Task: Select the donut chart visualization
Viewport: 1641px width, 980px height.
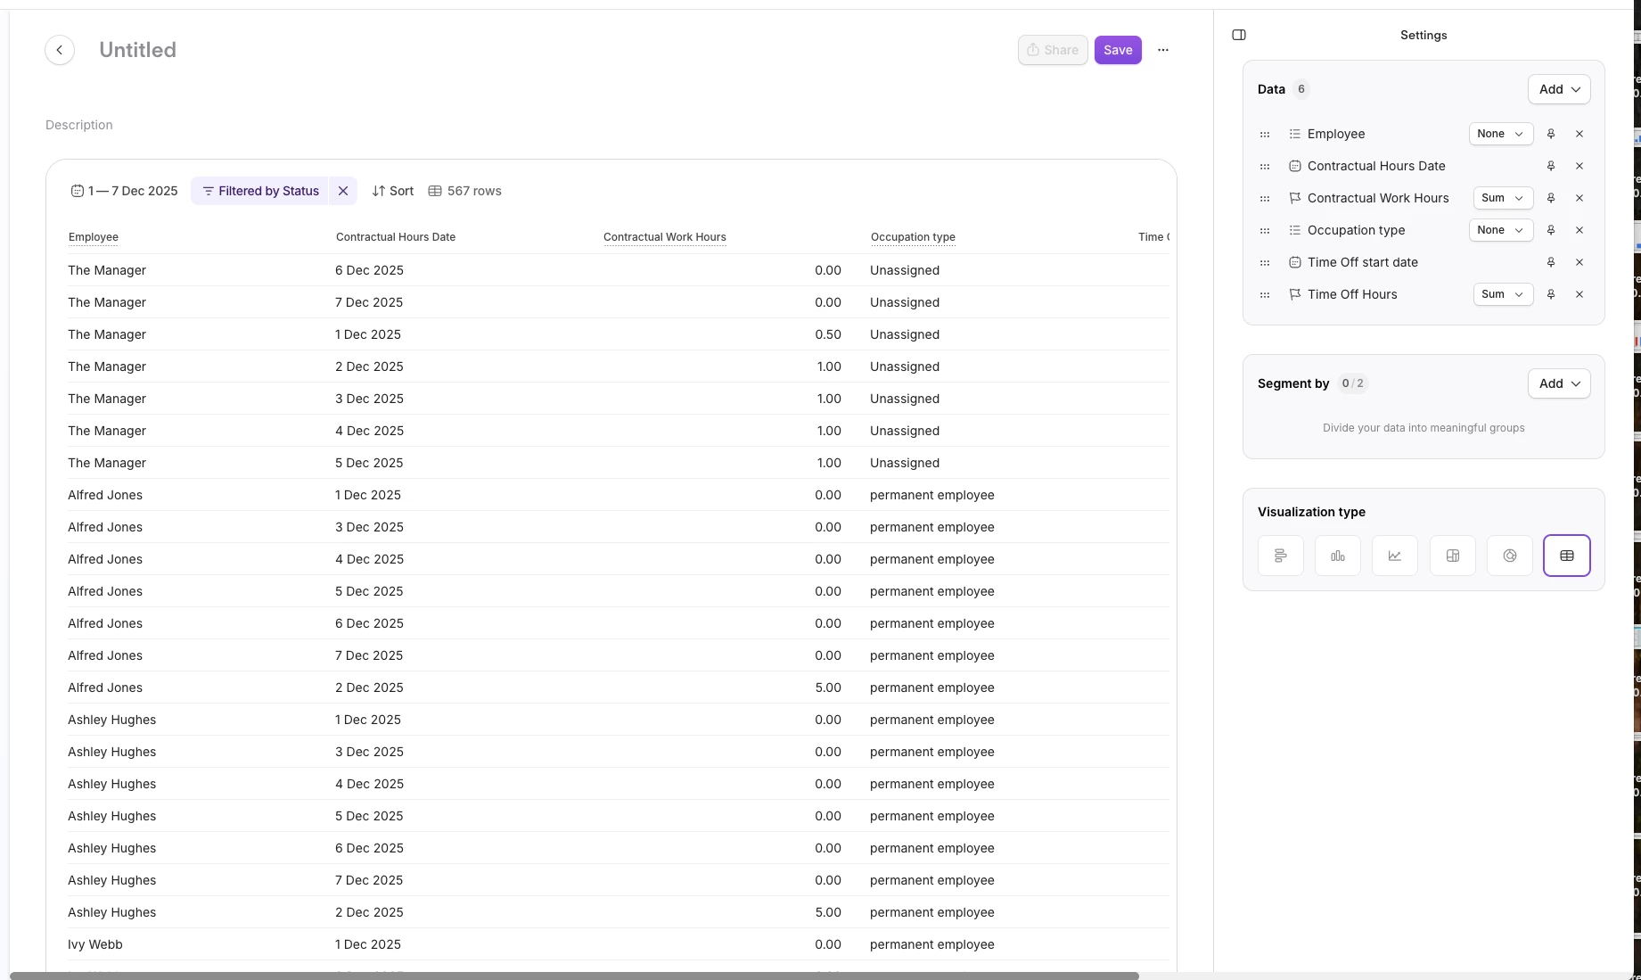Action: click(x=1509, y=556)
